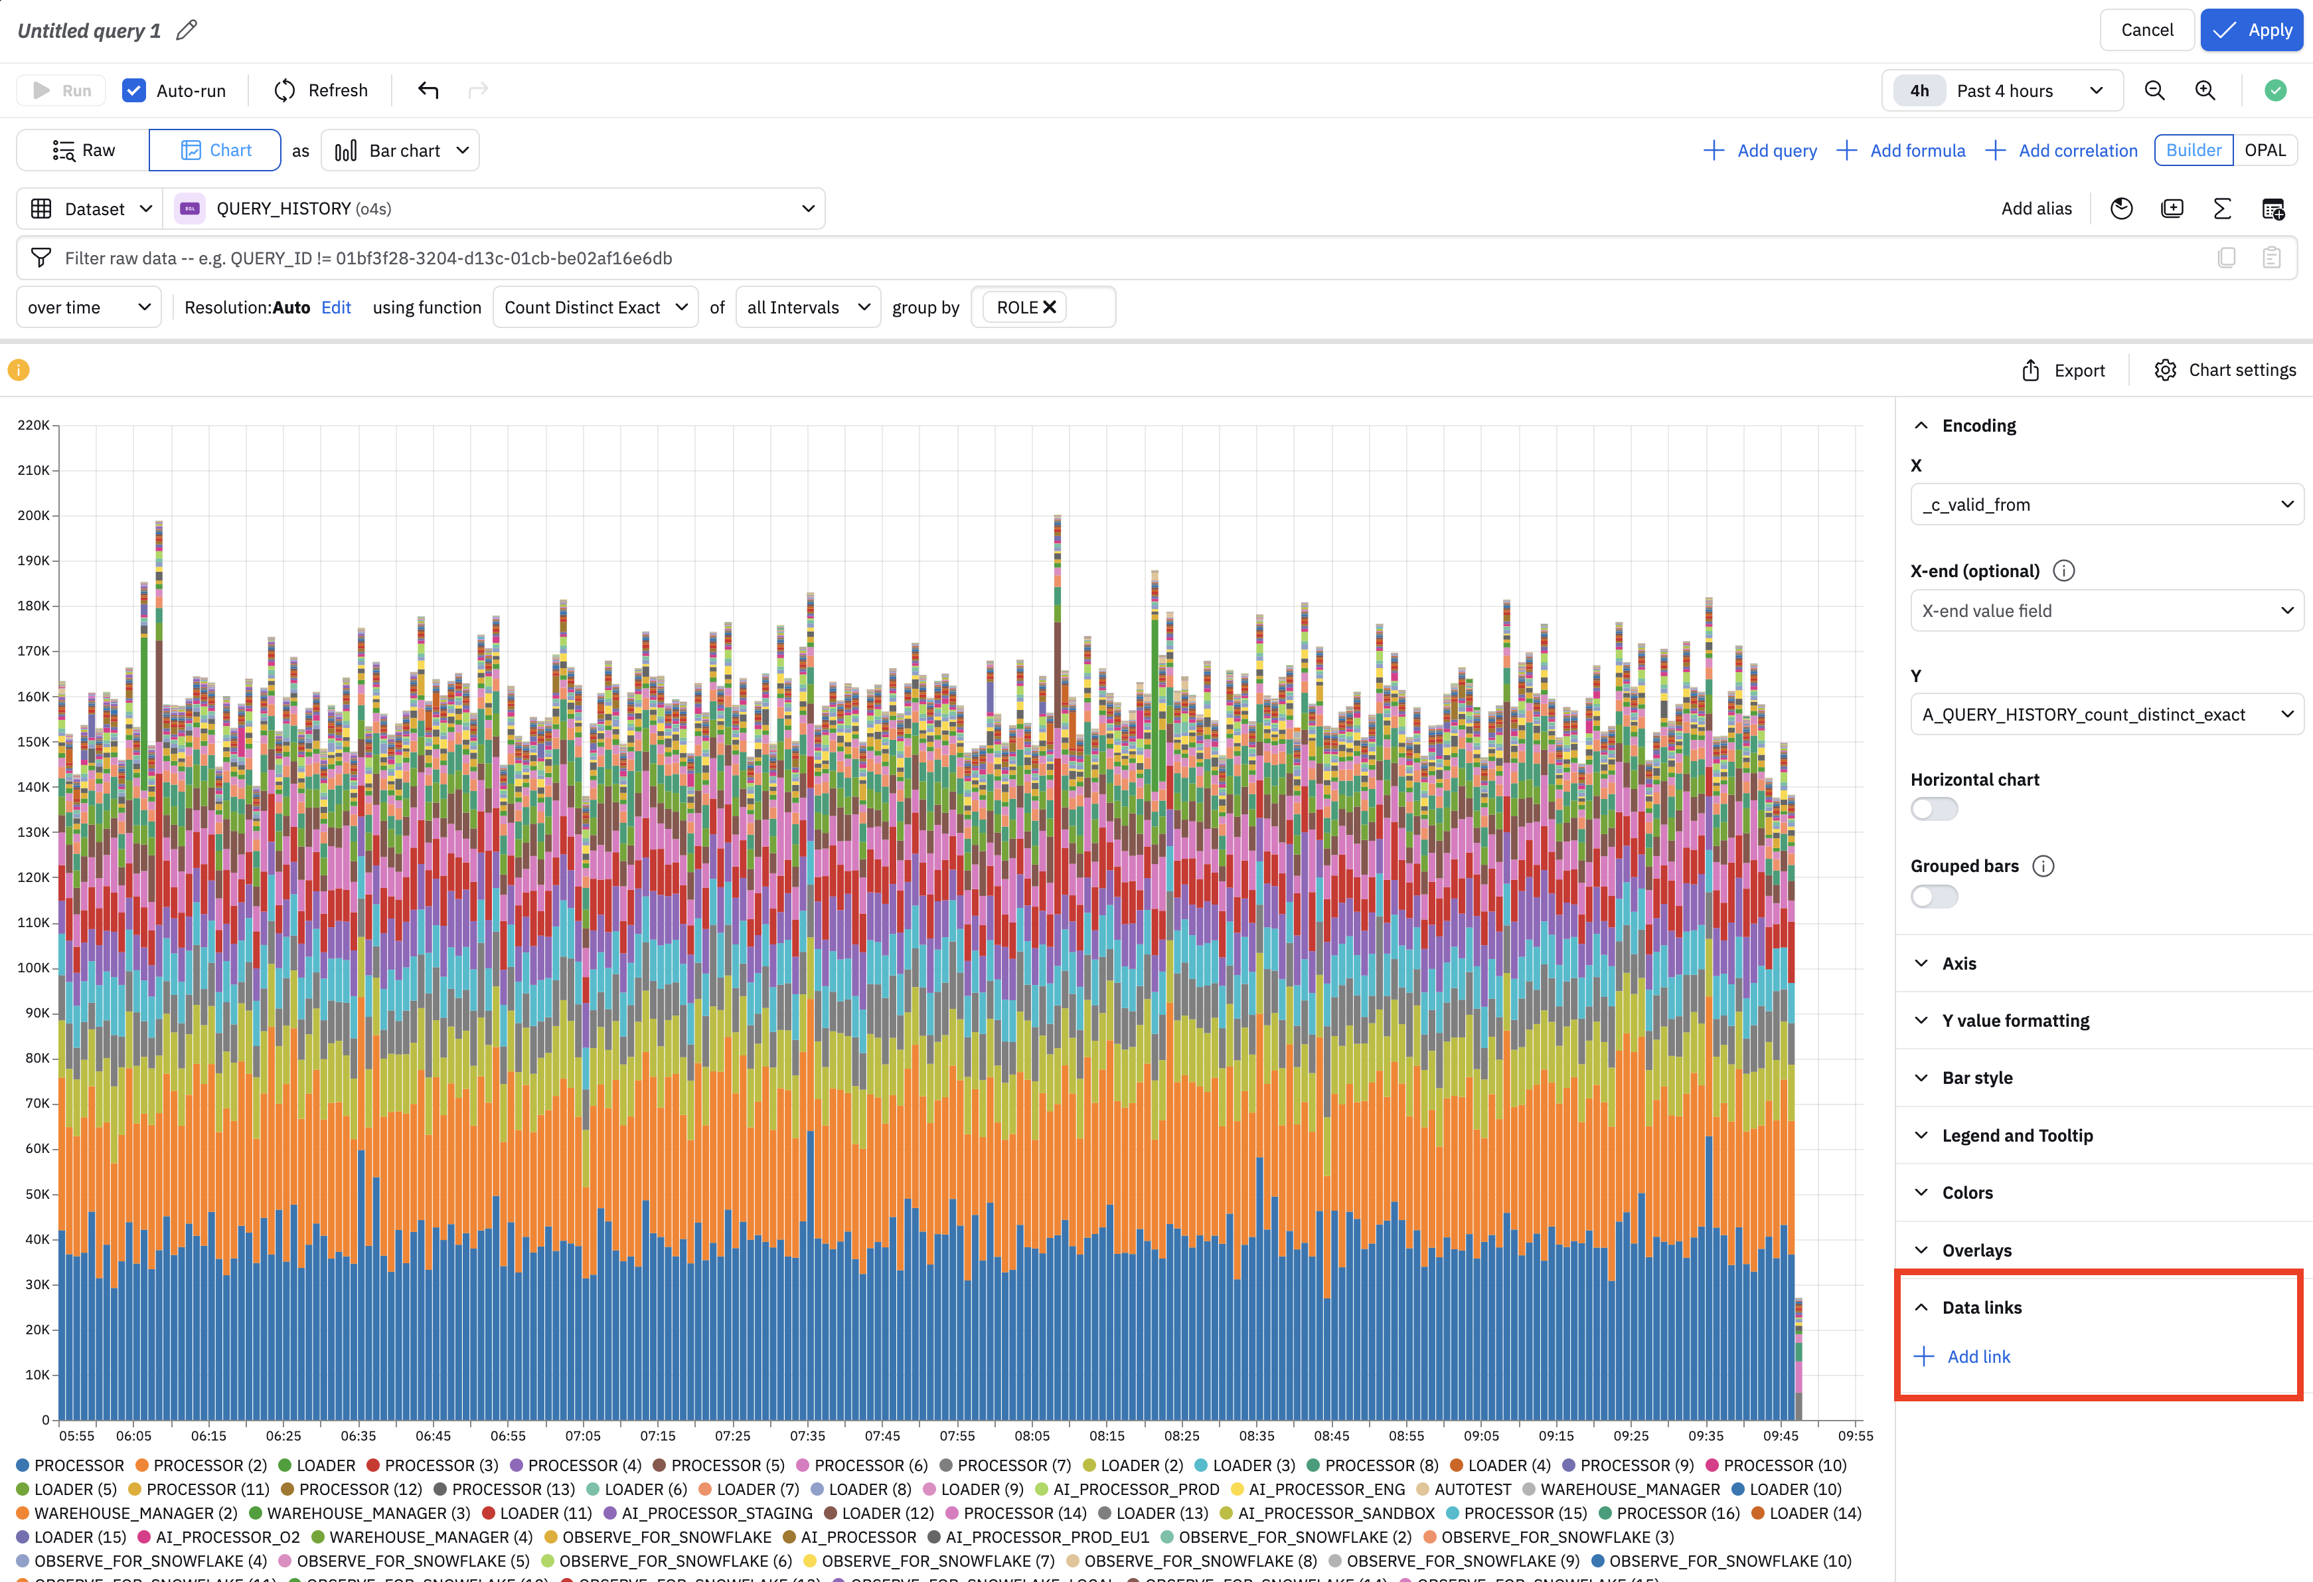Switch to the OPAL editor tab

(2265, 150)
